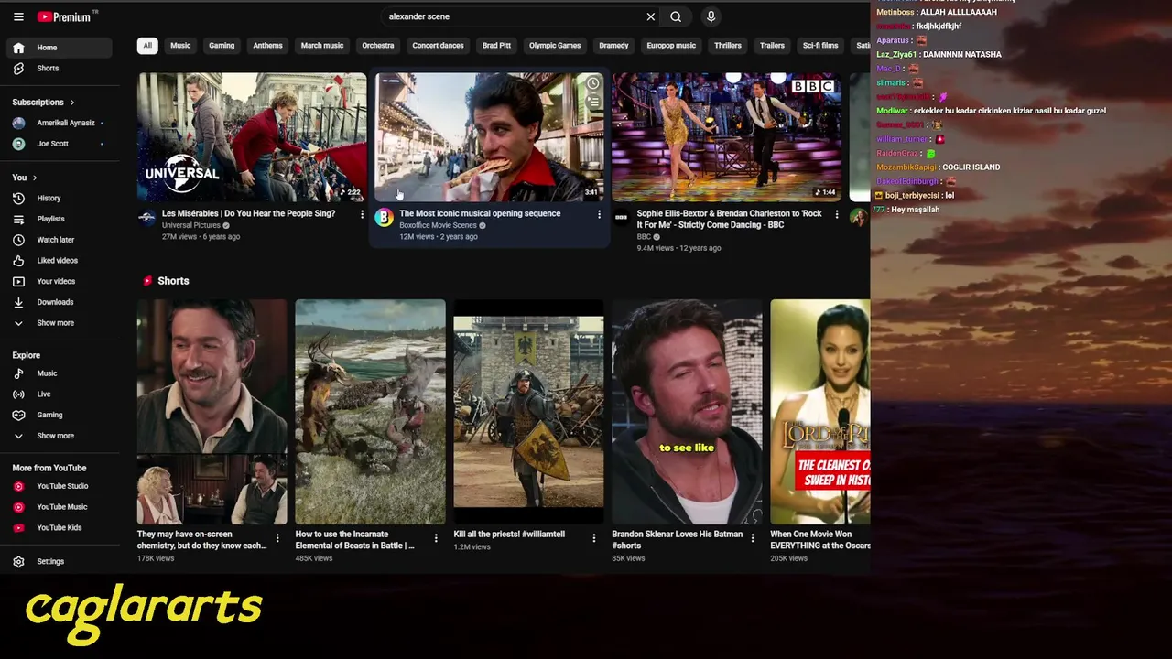The image size is (1172, 659).
Task: Open 'Do You Hear the People Sing' title
Action: tap(248, 213)
